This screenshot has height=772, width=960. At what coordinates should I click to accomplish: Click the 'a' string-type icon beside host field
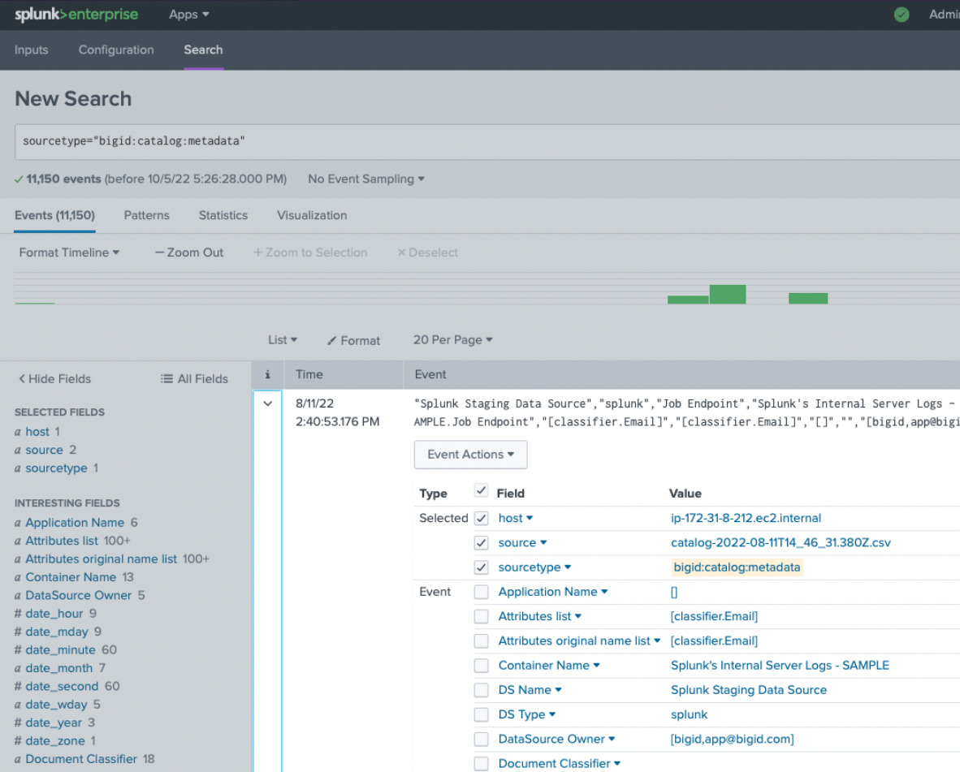coord(19,432)
